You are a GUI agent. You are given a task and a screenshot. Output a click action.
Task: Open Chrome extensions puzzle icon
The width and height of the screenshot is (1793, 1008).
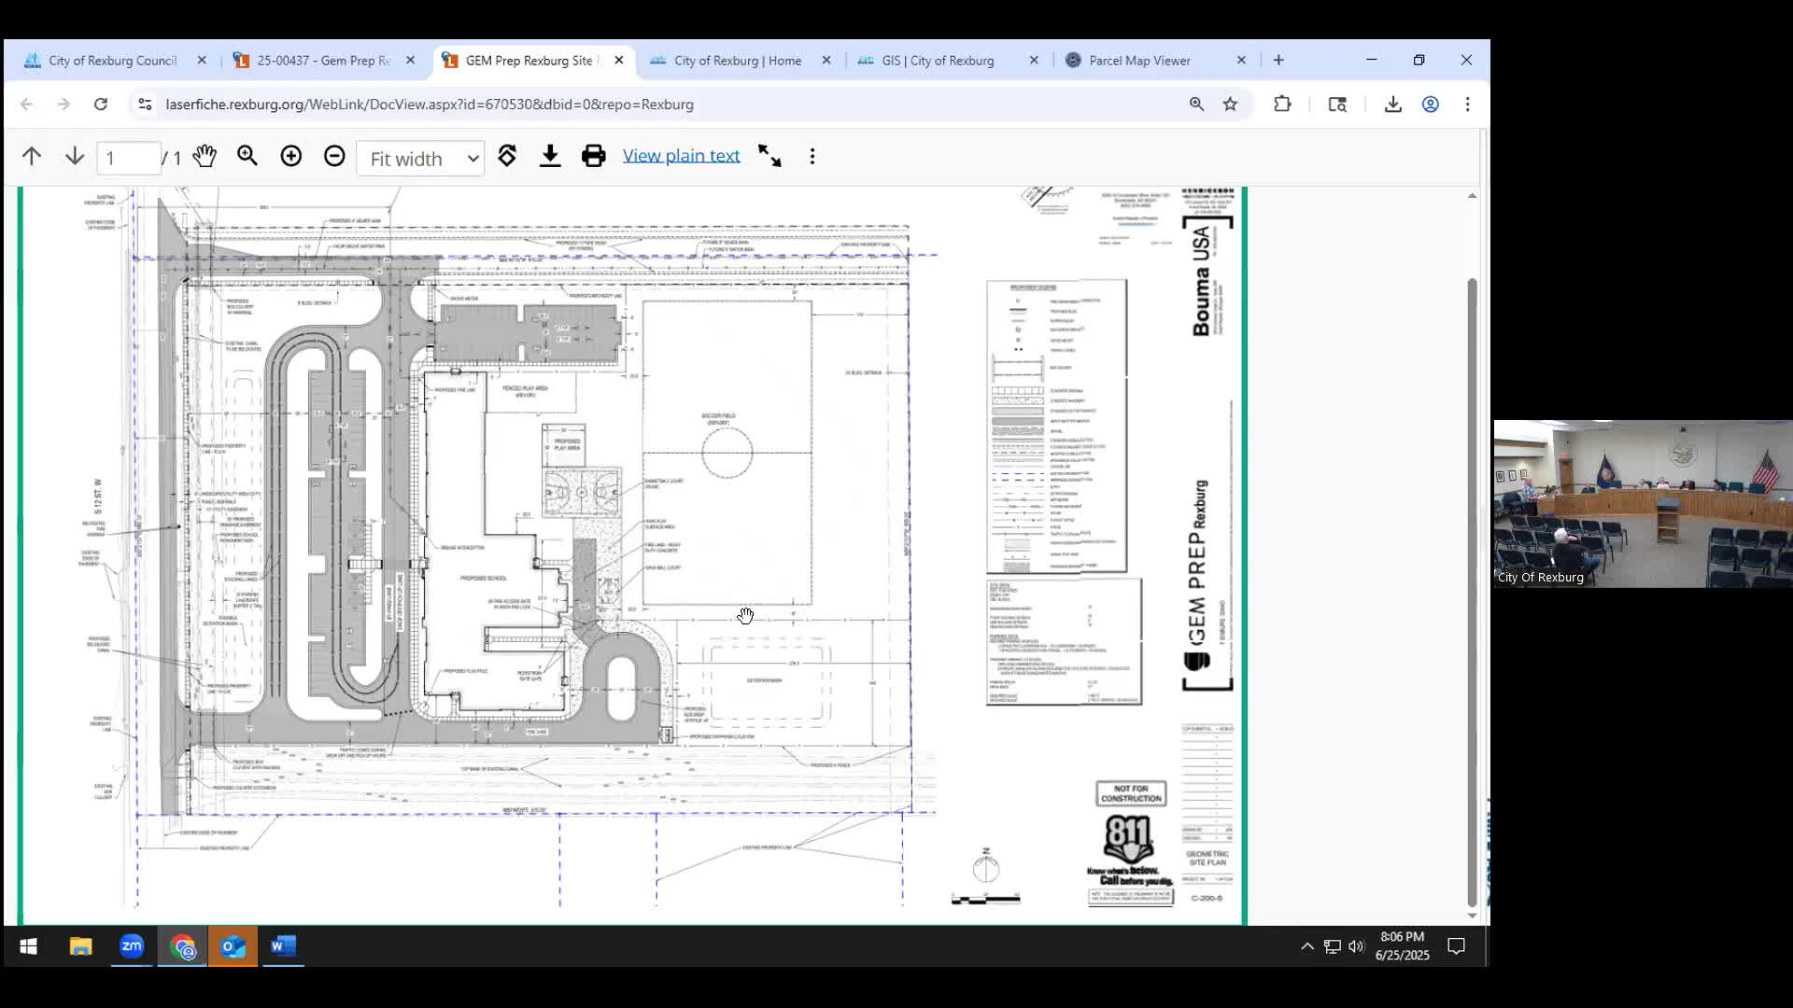point(1282,104)
